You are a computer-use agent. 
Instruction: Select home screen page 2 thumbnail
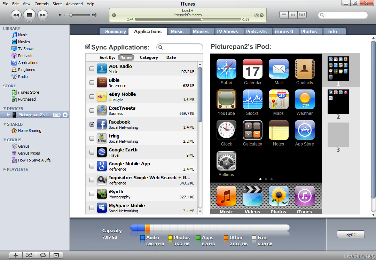(x=338, y=102)
